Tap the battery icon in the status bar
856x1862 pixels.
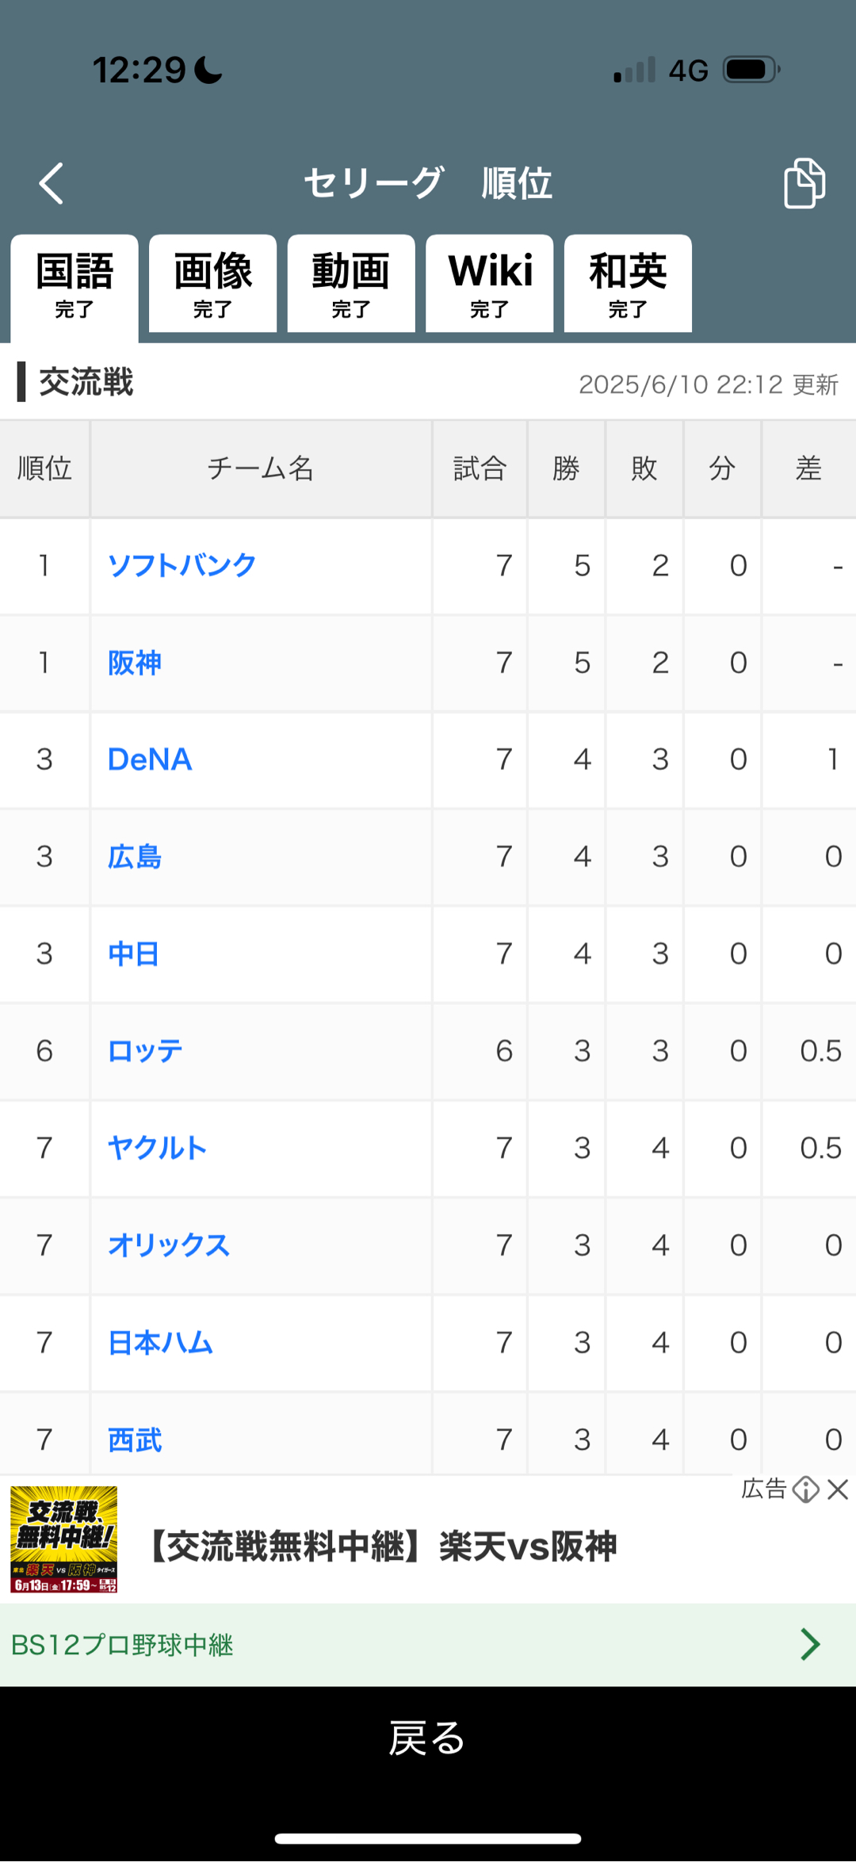(751, 70)
